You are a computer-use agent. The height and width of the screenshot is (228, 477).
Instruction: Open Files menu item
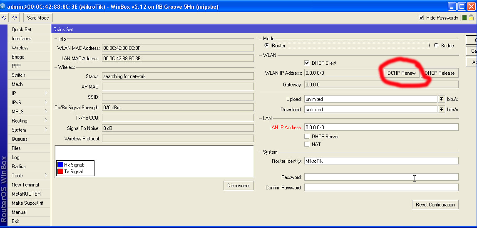click(29, 148)
